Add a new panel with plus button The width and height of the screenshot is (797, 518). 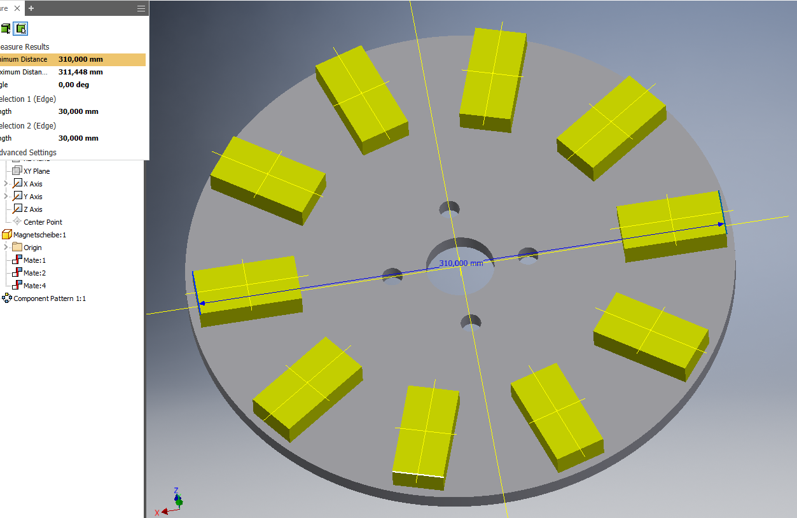(x=31, y=8)
